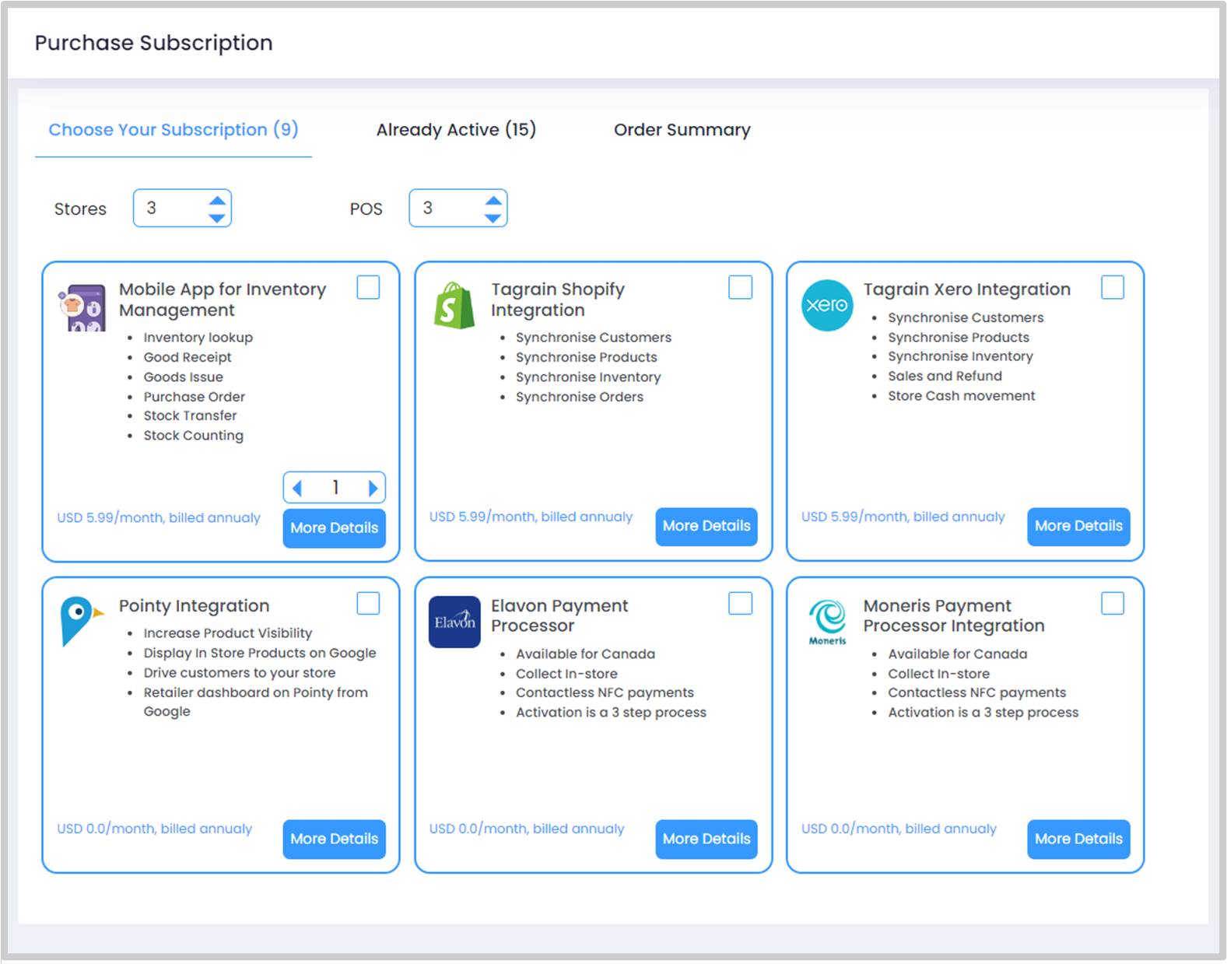Click the Elavon logo icon
This screenshot has width=1227, height=964.
[x=454, y=622]
